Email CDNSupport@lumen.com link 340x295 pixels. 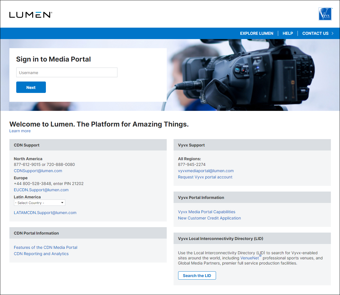[x=38, y=171]
